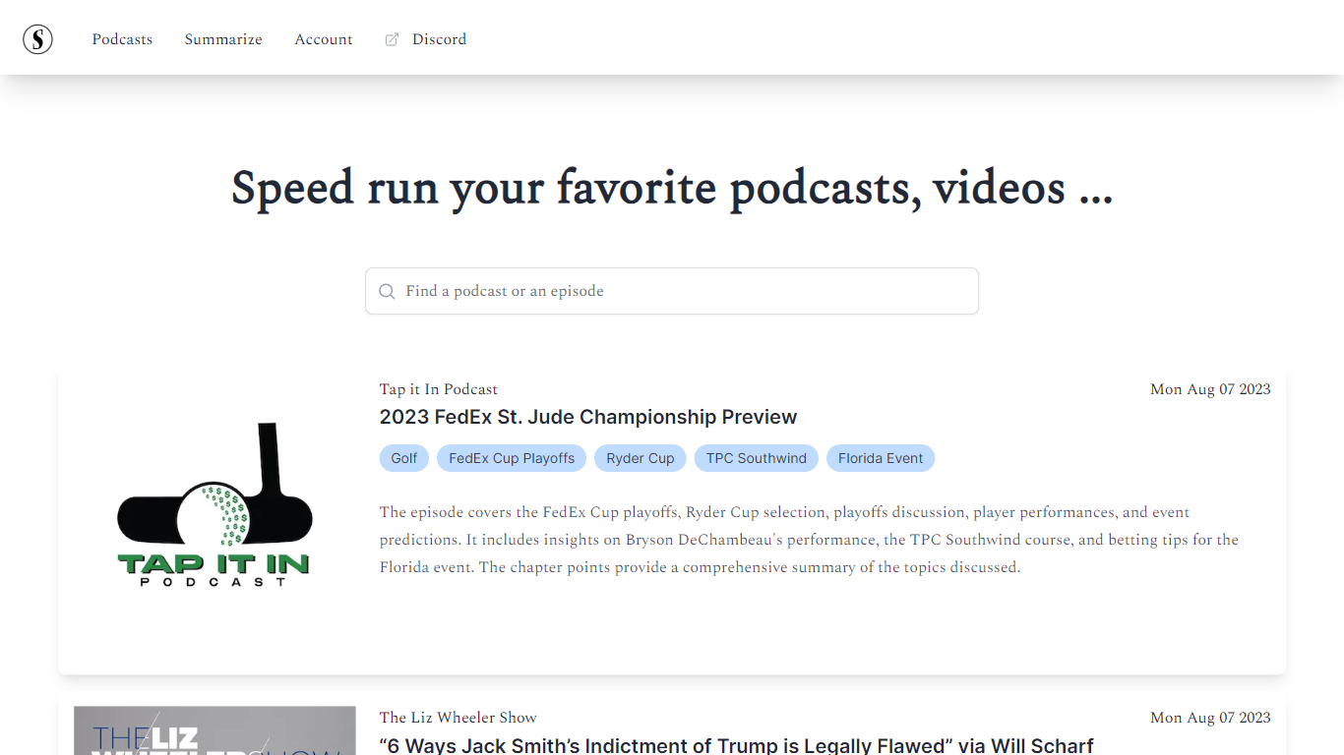
Task: Click the external link icon beside Discord
Action: click(x=392, y=39)
